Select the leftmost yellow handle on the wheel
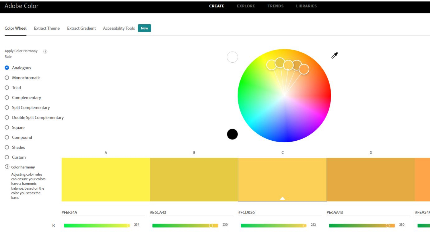The height and width of the screenshot is (232, 430). click(x=271, y=65)
